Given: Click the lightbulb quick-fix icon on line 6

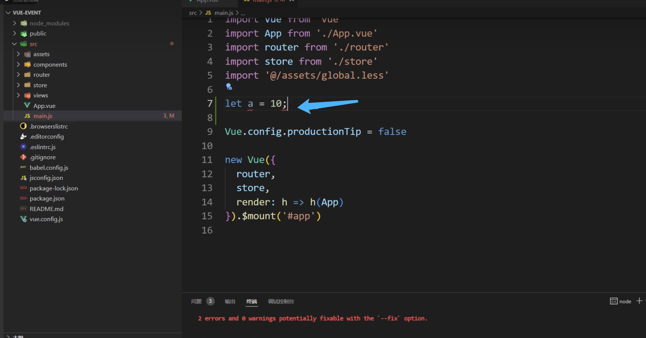Looking at the screenshot, I should coord(229,87).
